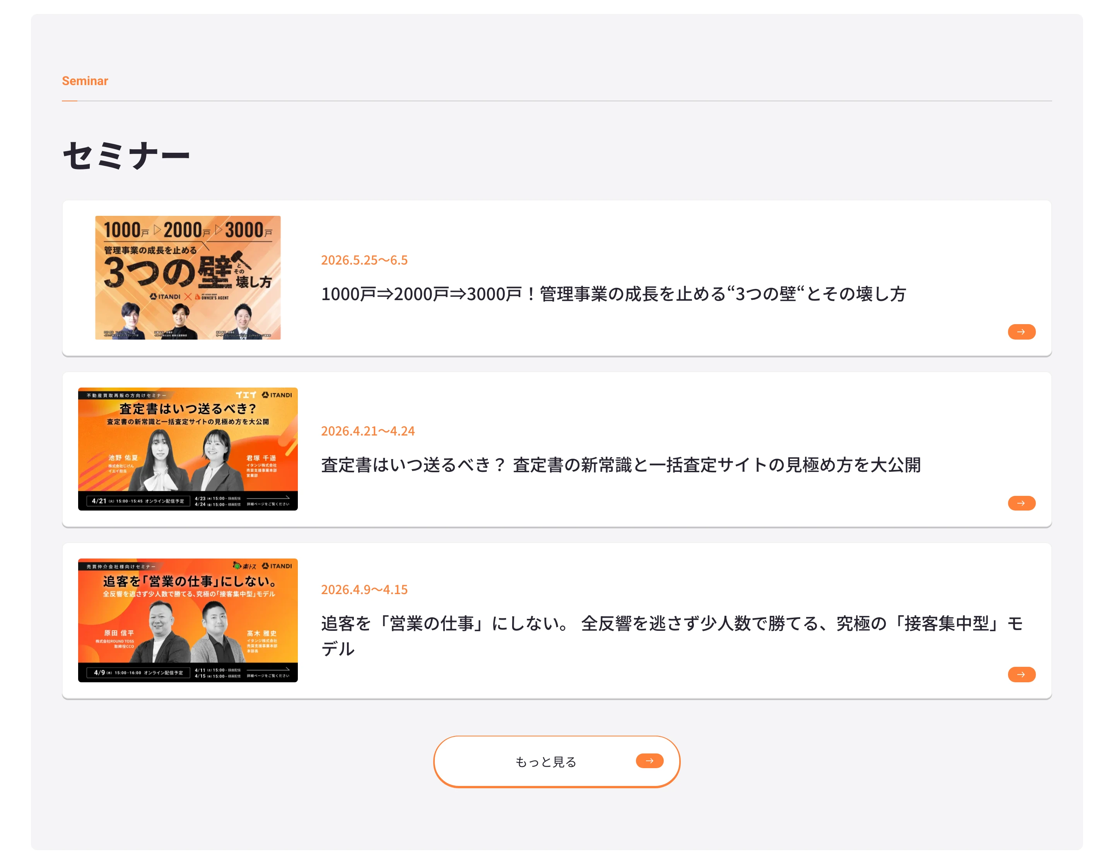1114x866 pixels.
Task: Open thumbnail of 査定書はいつ送るべき seminar
Action: click(x=188, y=449)
